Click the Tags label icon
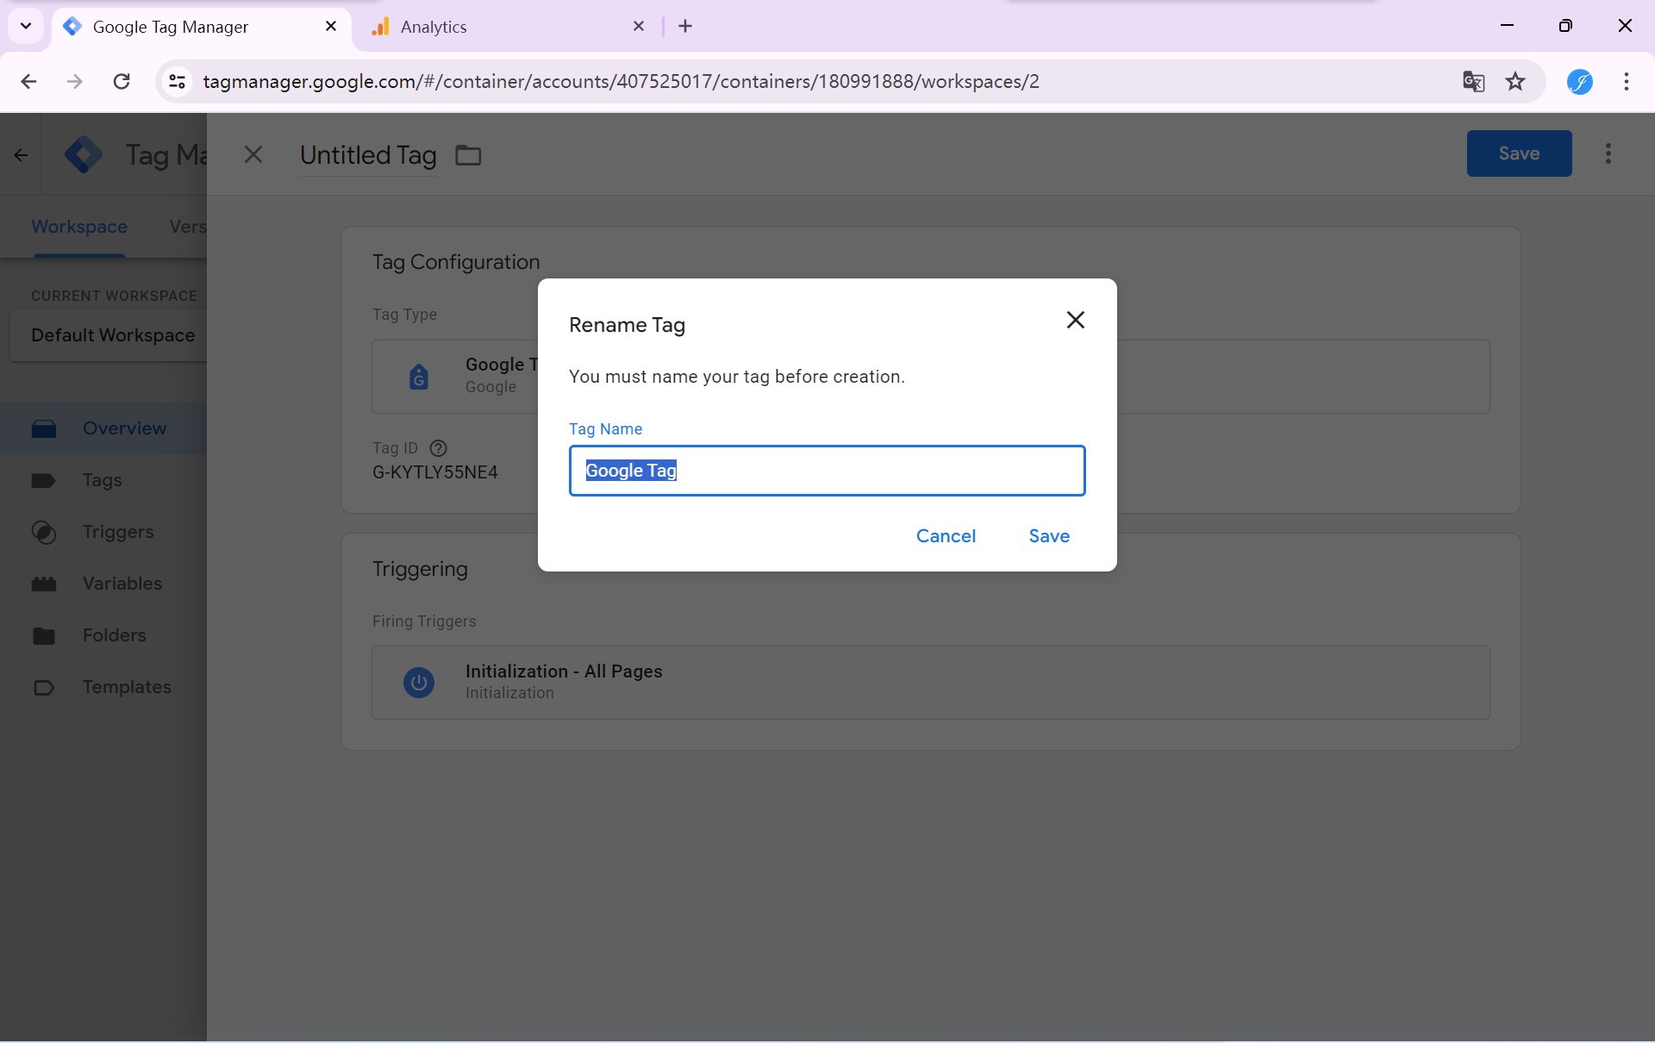The width and height of the screenshot is (1655, 1043). tap(43, 480)
